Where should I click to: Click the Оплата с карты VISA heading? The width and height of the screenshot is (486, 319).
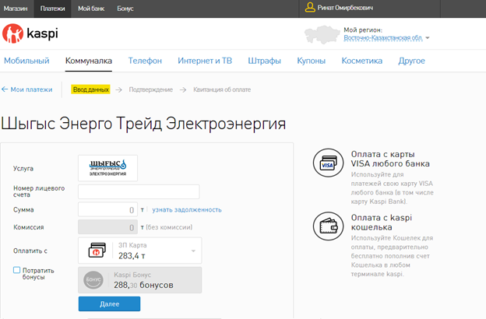coord(390,159)
